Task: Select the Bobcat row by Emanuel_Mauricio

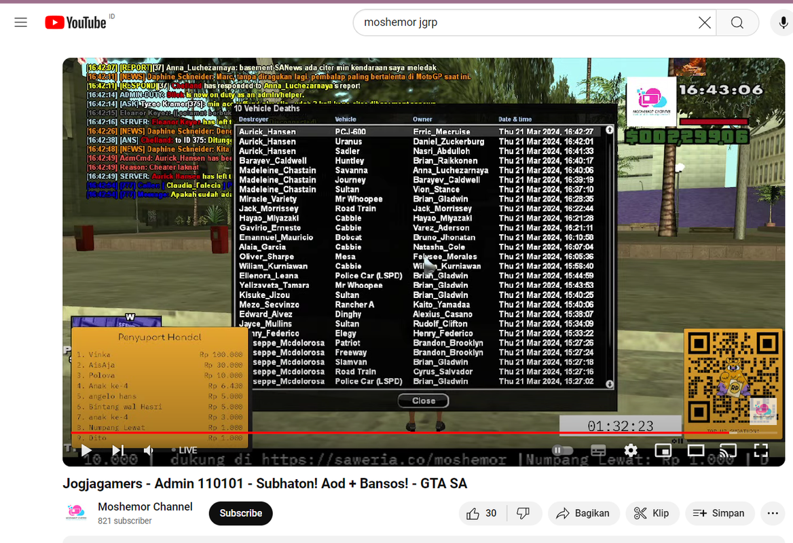Action: pos(419,237)
